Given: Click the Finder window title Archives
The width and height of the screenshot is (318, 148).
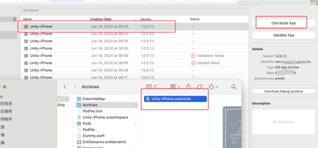Looking at the screenshot, I should tap(90, 87).
